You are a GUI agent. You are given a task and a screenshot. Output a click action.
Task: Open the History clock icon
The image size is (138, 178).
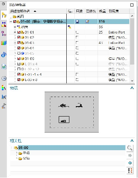4,78
